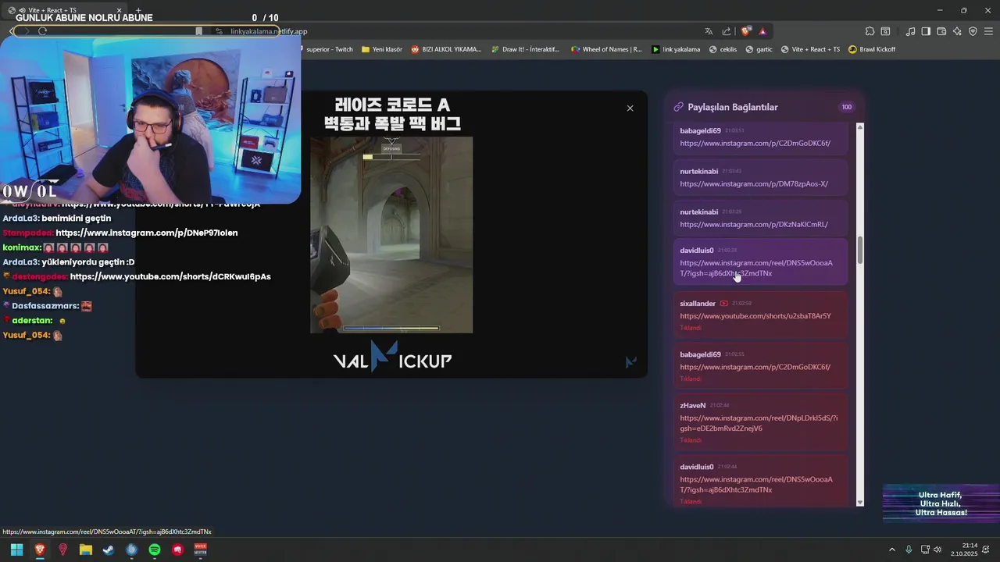Click the bookmark icon in address bar
Viewport: 1000px width, 562px height.
pos(198,31)
